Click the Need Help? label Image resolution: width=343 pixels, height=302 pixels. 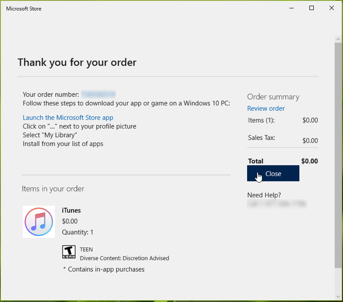tap(264, 195)
